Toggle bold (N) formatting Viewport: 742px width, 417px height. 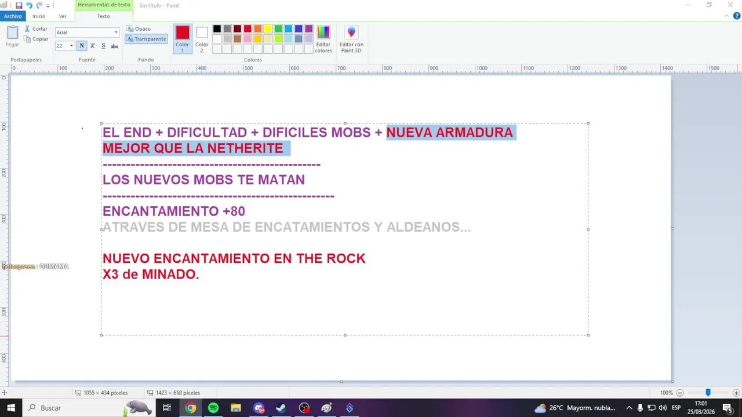(82, 46)
